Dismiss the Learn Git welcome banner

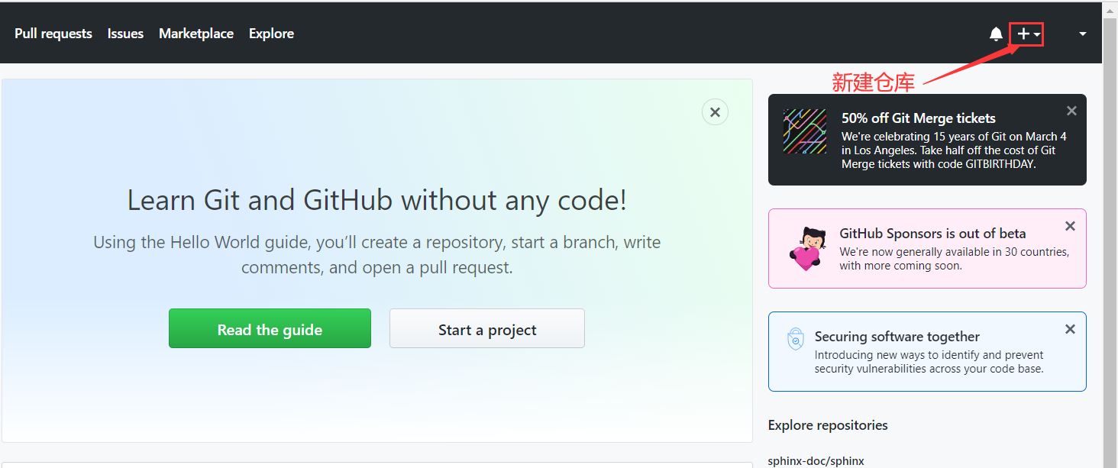[x=715, y=112]
